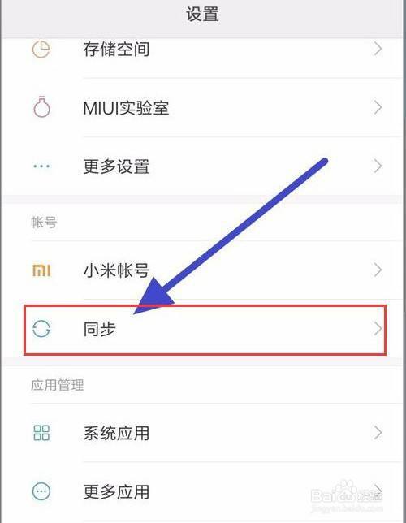Open the 同步 menu entry
The image size is (406, 523).
(205, 330)
